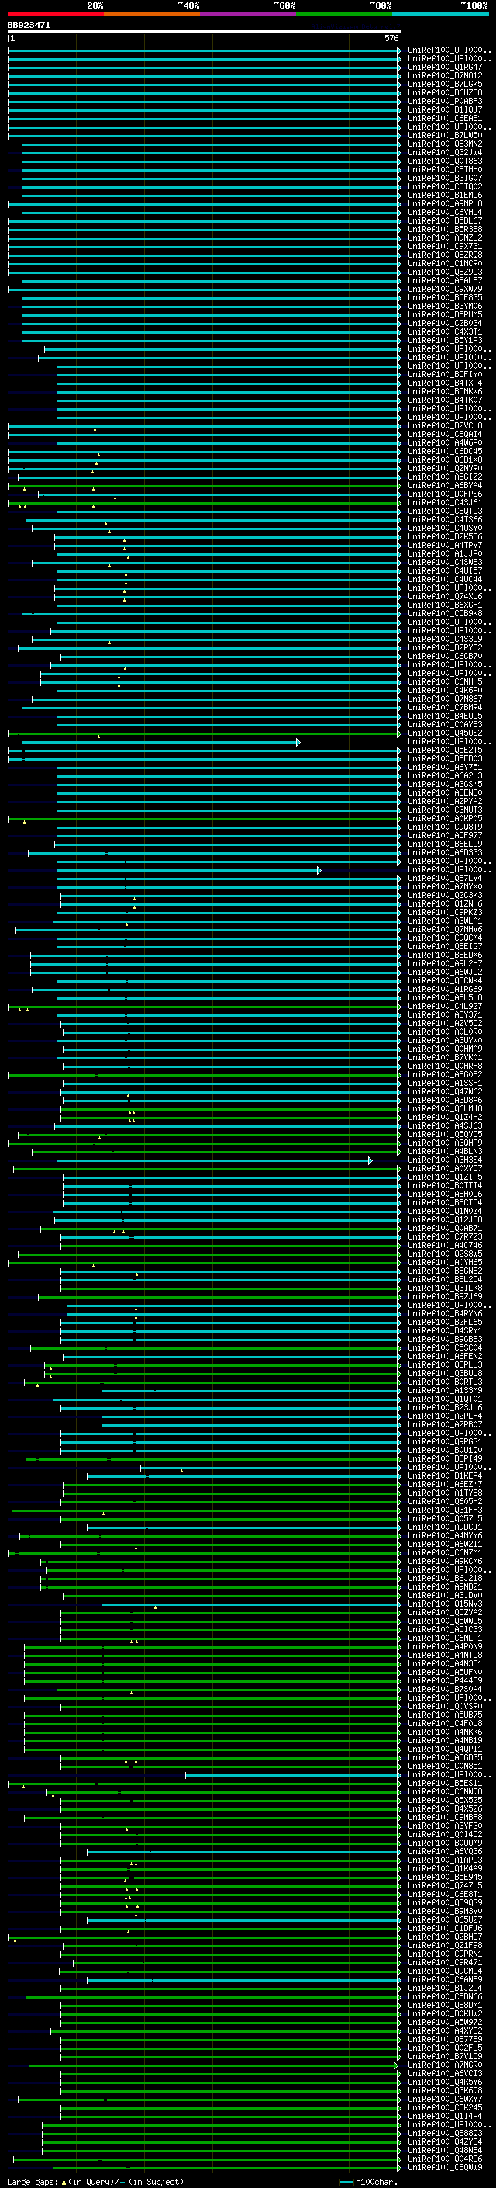Click the BB923471 query name label
Viewport: 496px width, 2188px height.
(29, 25)
